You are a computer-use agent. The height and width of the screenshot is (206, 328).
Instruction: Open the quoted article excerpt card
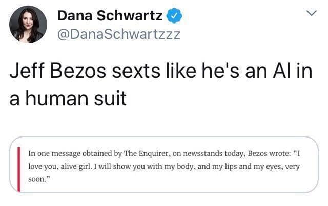164,164
